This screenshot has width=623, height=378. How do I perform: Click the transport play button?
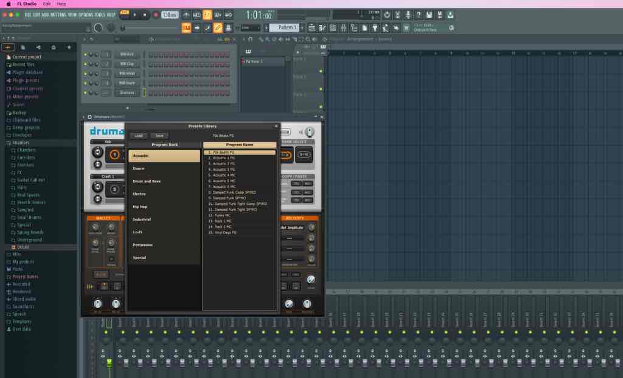134,15
